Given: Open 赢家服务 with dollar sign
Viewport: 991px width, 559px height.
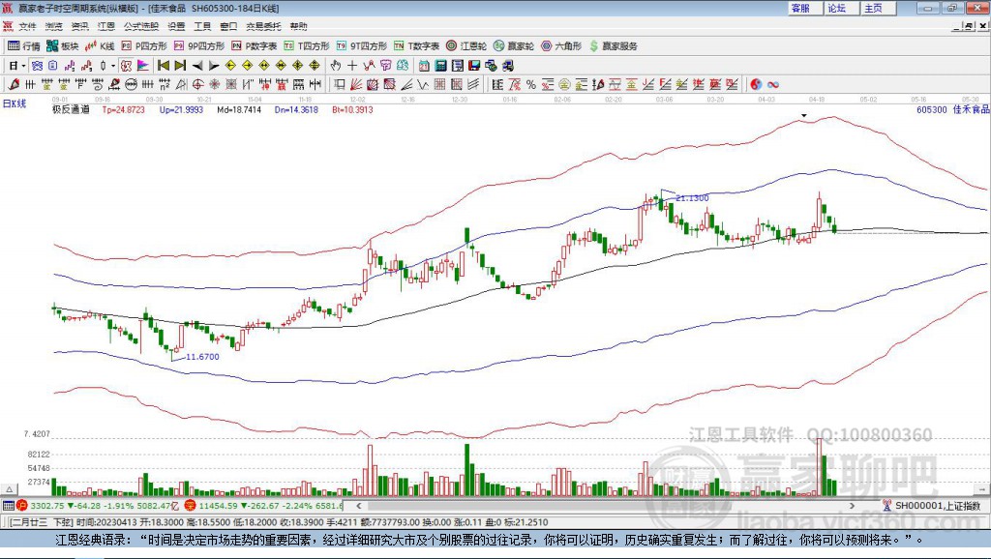Looking at the screenshot, I should pos(614,46).
